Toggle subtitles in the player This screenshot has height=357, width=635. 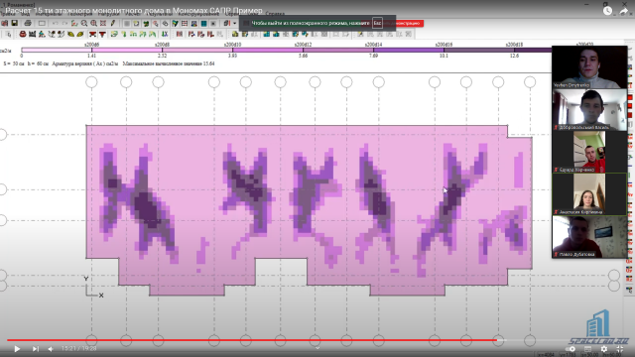[x=587, y=348]
